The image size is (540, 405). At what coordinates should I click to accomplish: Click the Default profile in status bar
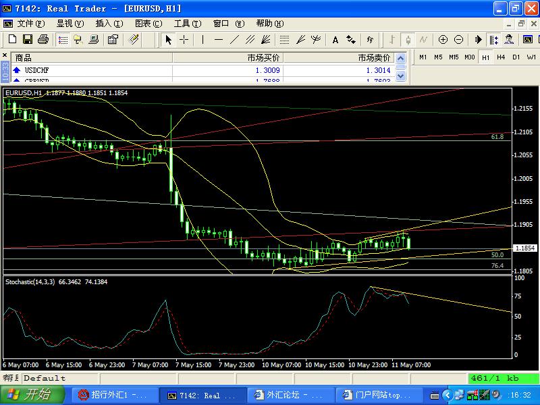click(x=45, y=378)
